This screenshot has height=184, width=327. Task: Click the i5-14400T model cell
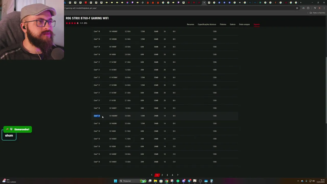(113, 162)
